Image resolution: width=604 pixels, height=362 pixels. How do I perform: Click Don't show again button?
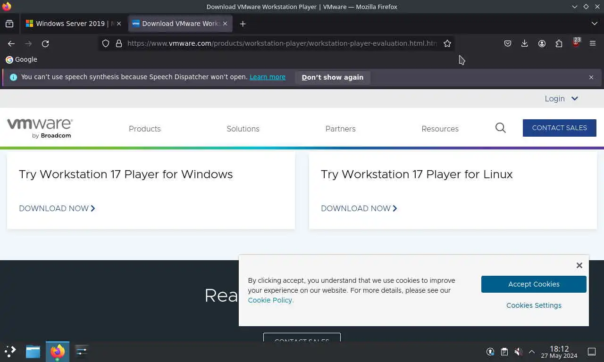pyautogui.click(x=333, y=77)
